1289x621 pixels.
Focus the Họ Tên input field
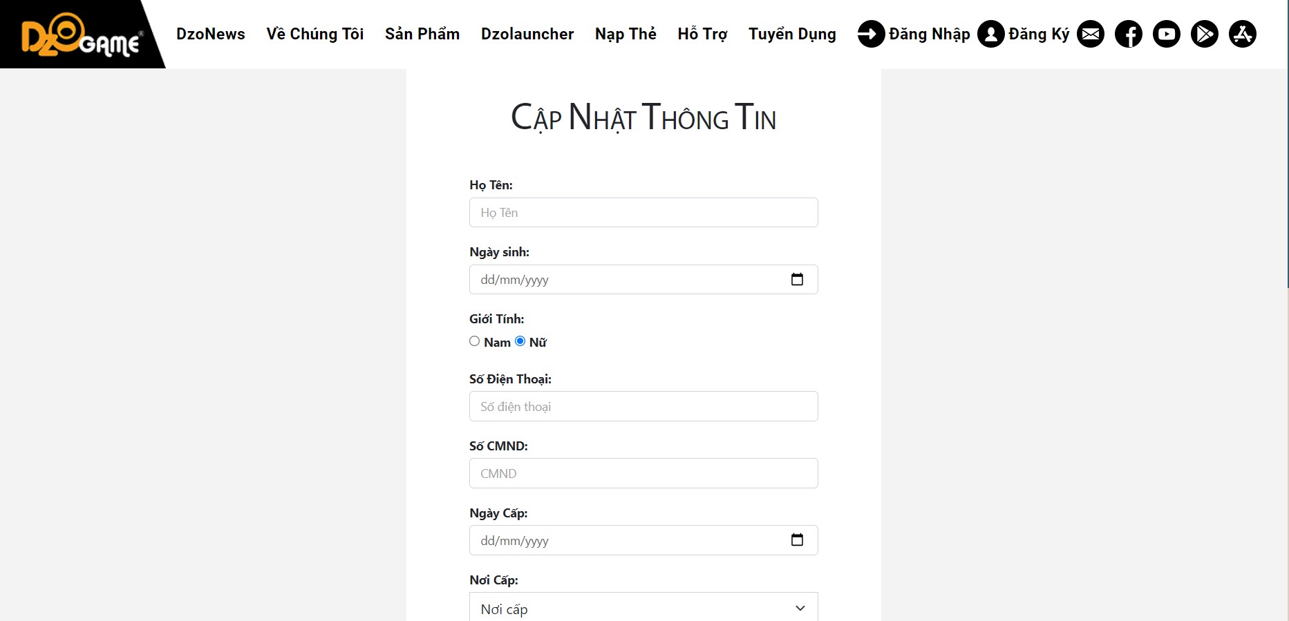click(x=643, y=212)
